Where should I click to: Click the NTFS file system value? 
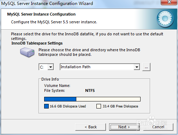[x=90, y=90]
